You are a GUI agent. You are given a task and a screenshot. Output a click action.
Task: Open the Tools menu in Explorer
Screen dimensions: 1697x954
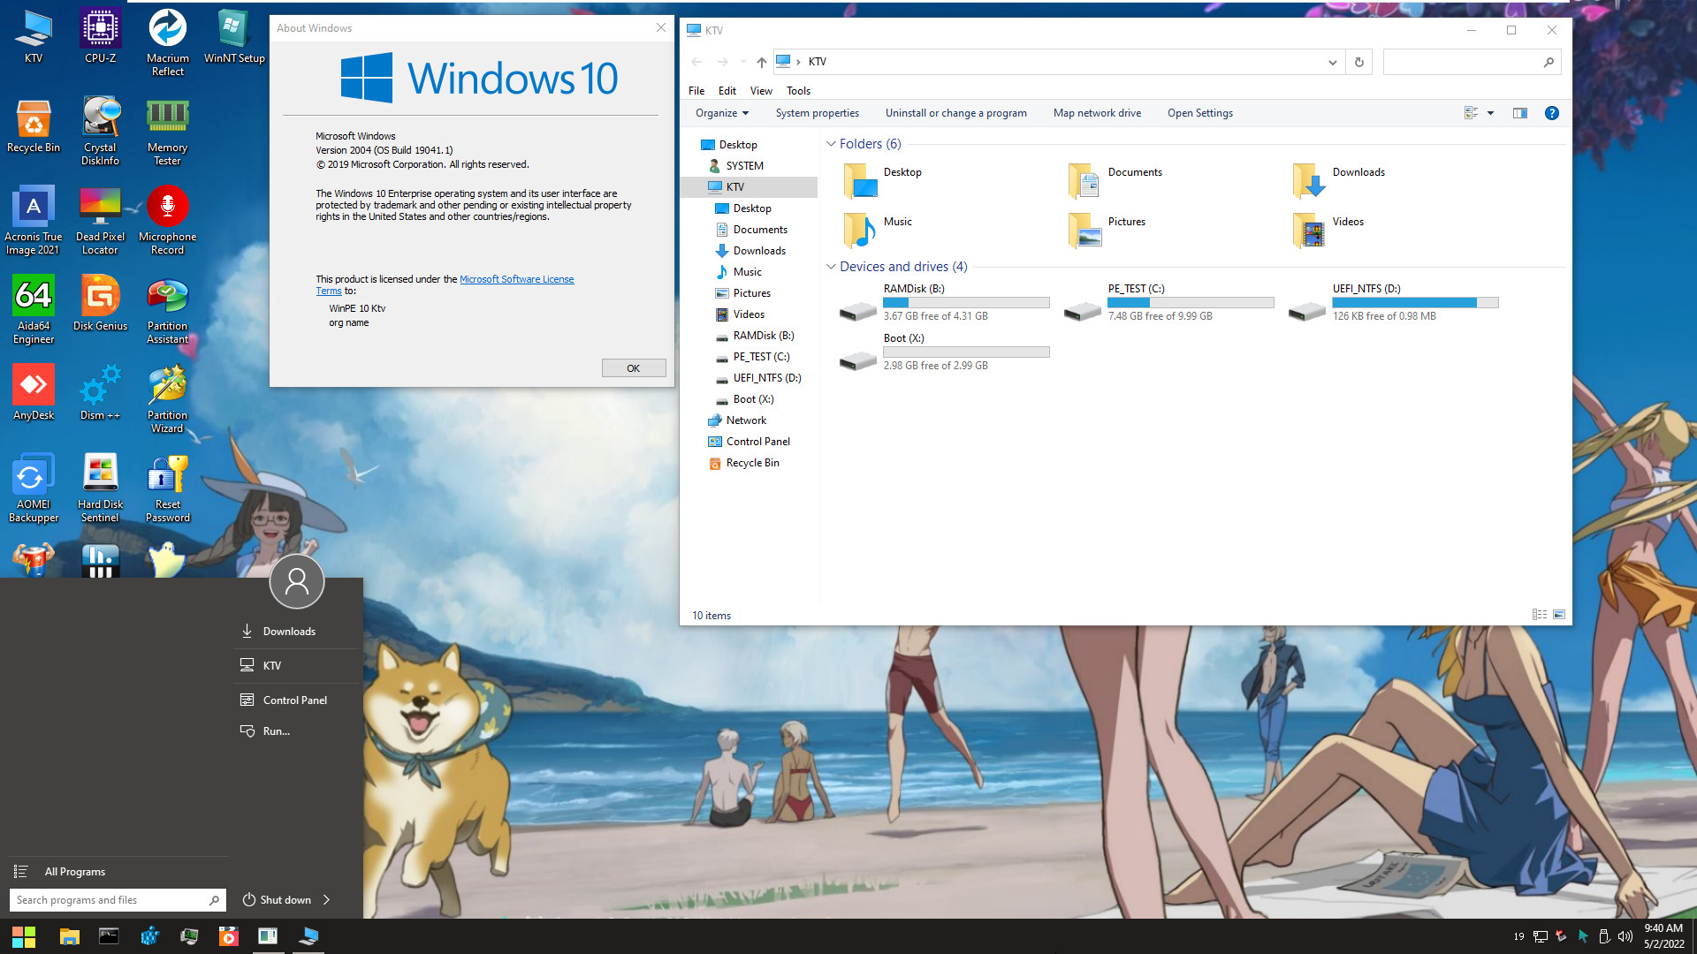(798, 90)
